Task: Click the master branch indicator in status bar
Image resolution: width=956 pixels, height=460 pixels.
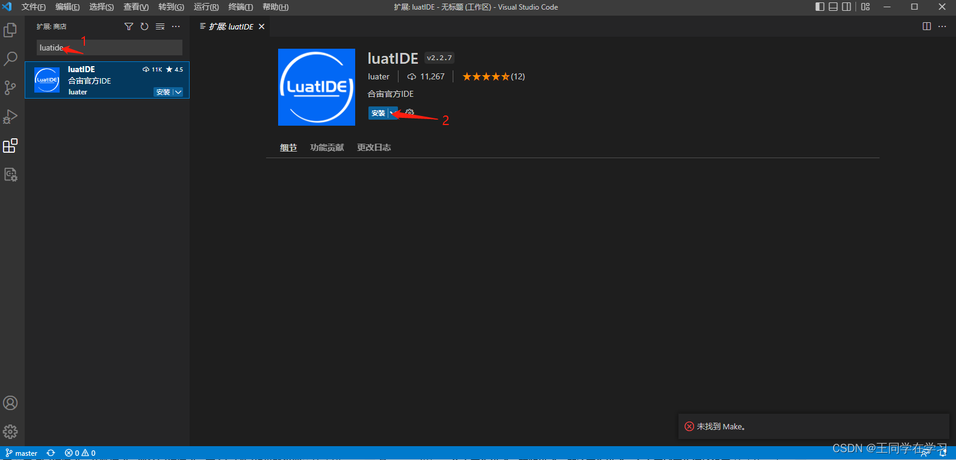Action: click(x=21, y=453)
